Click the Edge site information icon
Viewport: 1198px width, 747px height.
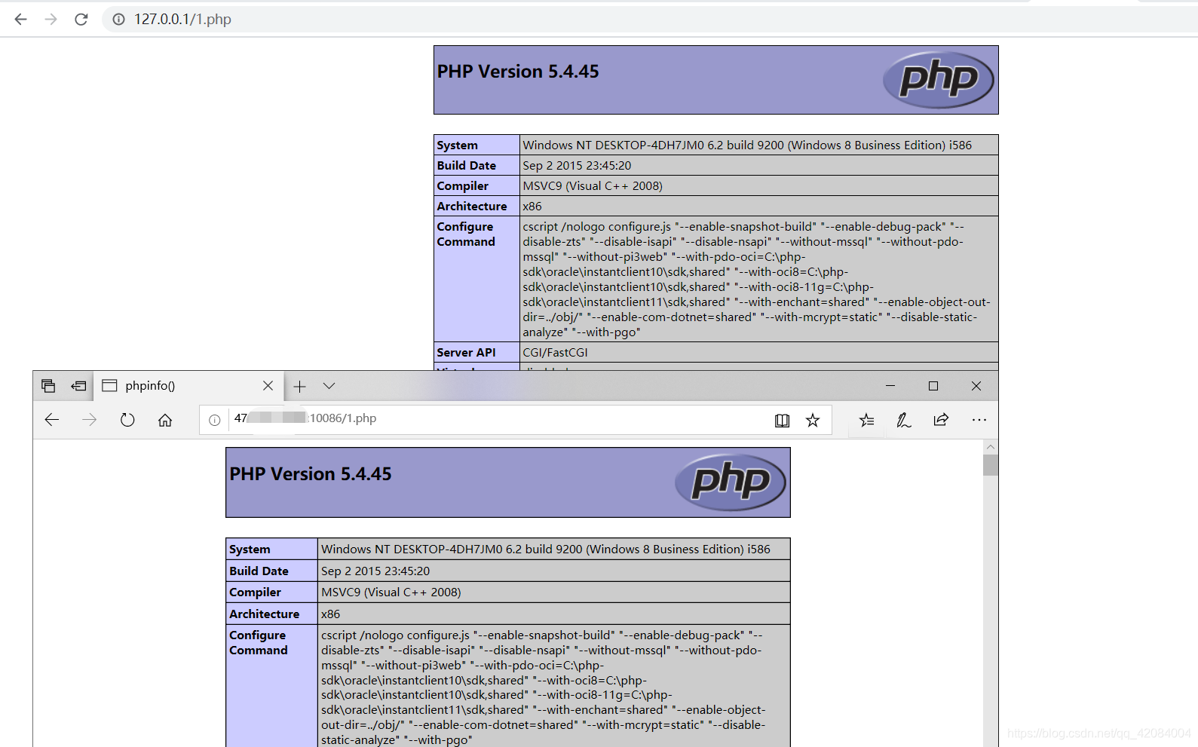(x=215, y=421)
